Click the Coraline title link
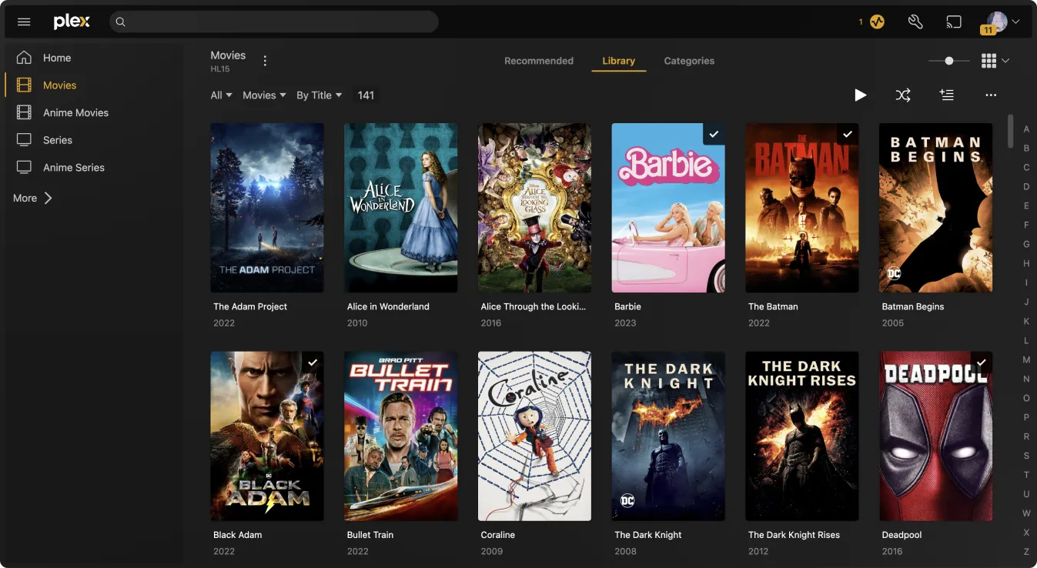The width and height of the screenshot is (1037, 568). coord(498,535)
